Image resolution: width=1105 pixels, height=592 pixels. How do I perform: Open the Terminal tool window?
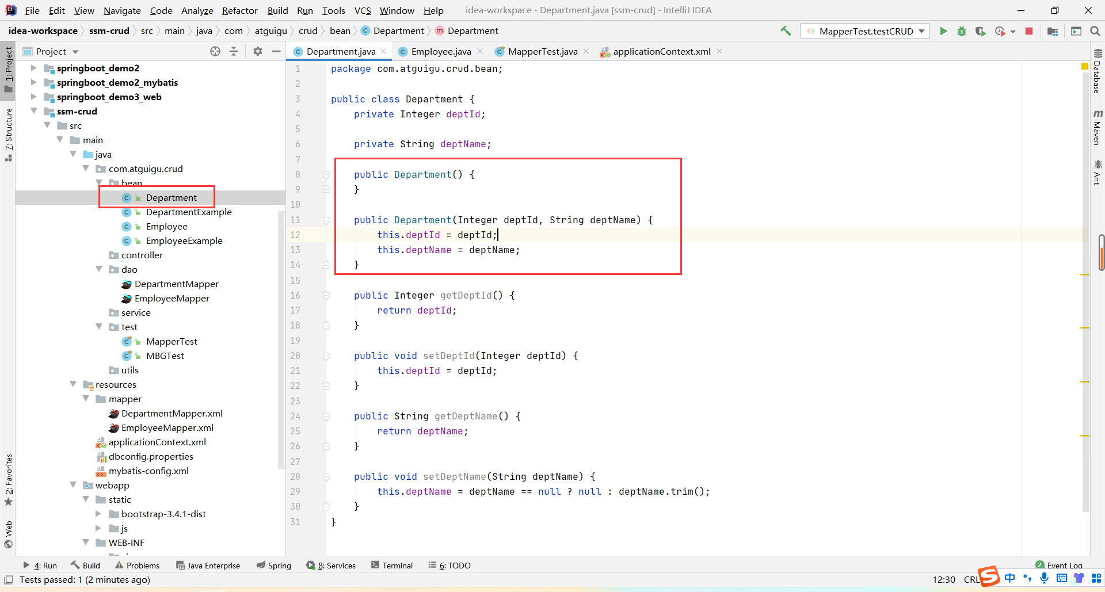(x=392, y=565)
